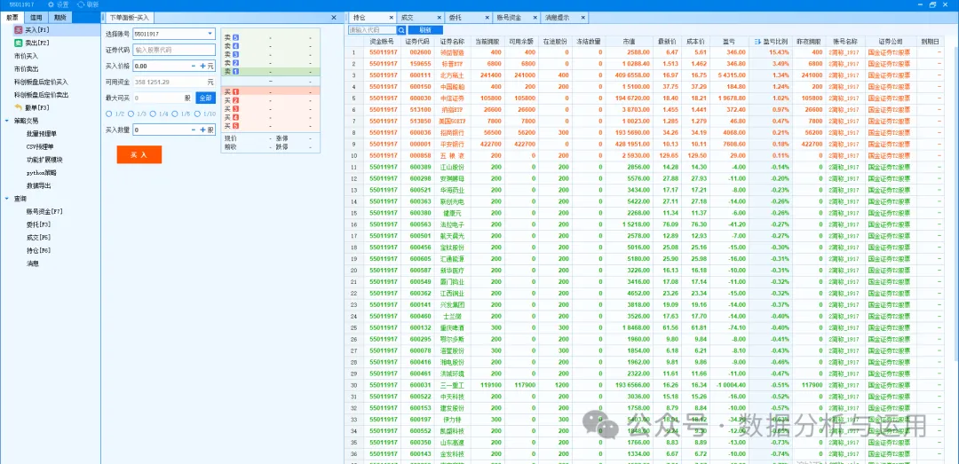Click the 平安银行 row security name cell

pyautogui.click(x=452, y=145)
